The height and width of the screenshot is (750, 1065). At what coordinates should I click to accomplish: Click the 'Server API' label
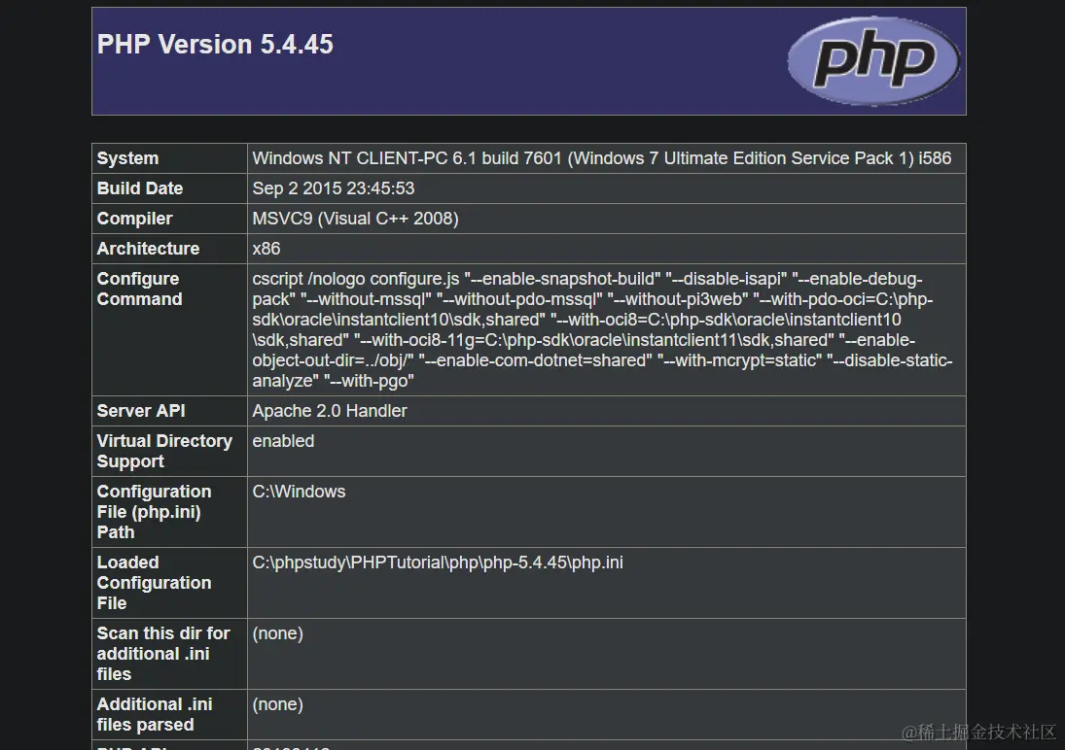[141, 411]
